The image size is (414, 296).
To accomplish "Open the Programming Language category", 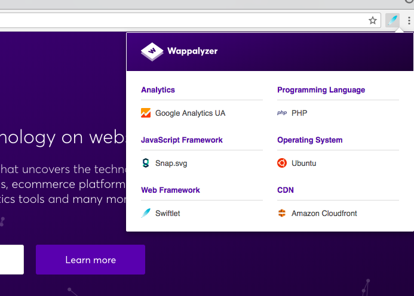I will (x=321, y=90).
